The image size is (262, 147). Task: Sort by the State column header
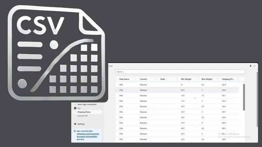point(162,79)
